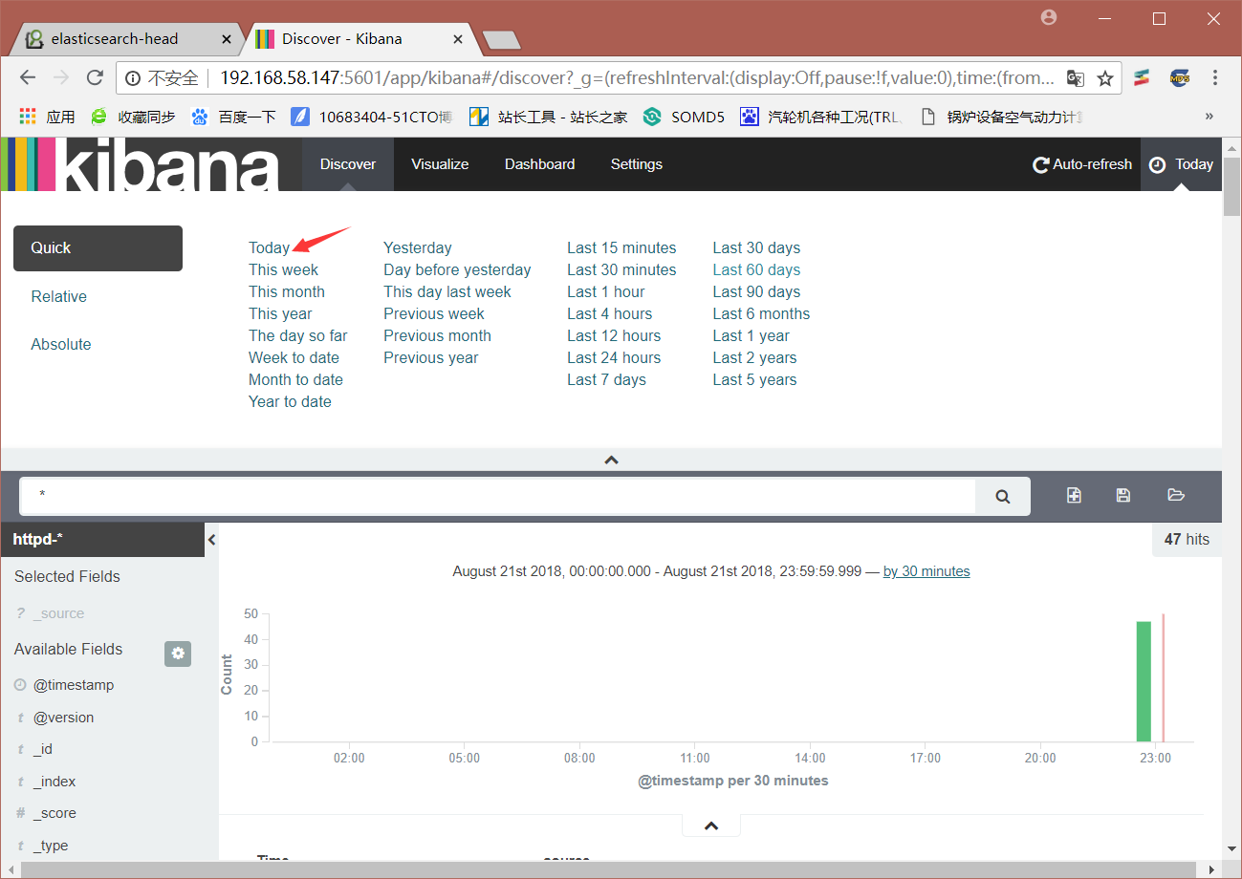The height and width of the screenshot is (879, 1242).
Task: Open the SOMD5 bookmark
Action: pos(685,117)
